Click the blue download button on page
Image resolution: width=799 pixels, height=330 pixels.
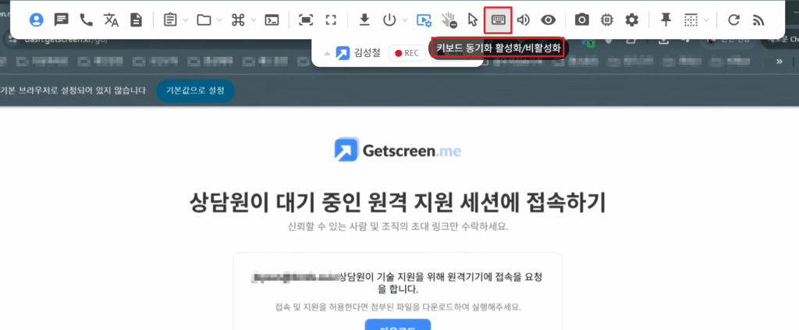398,325
